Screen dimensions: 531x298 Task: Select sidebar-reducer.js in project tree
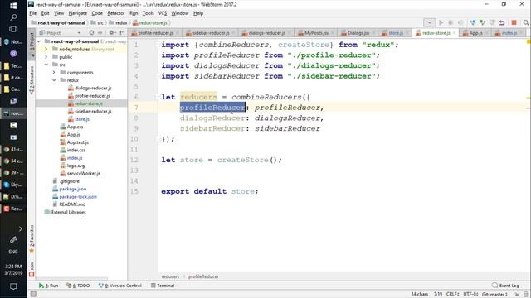93,111
